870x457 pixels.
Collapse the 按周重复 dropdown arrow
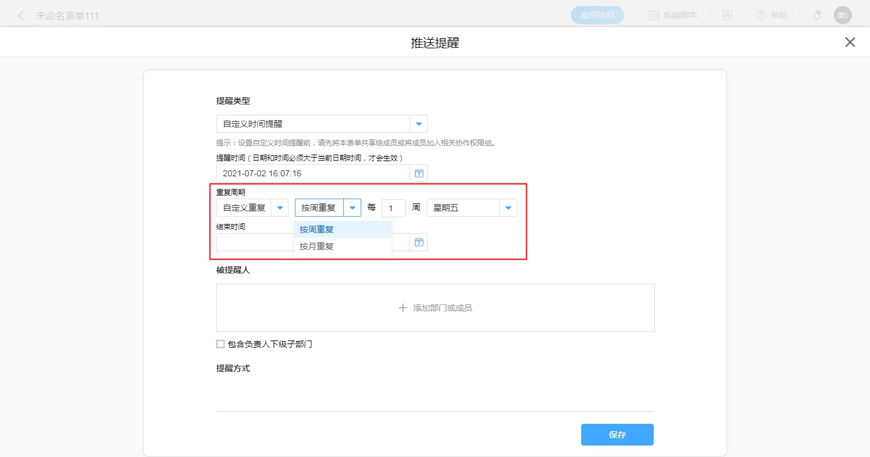click(352, 208)
